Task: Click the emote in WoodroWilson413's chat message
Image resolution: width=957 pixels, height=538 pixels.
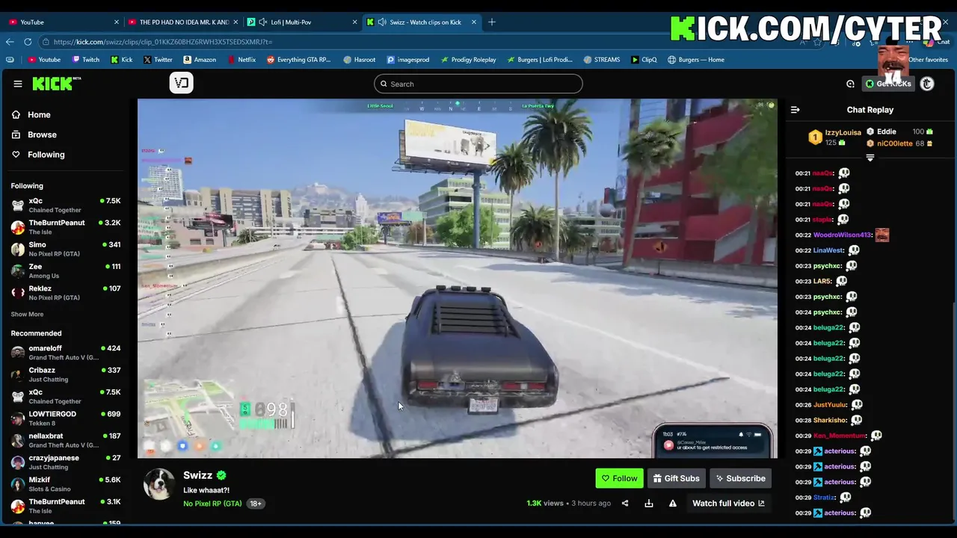Action: pyautogui.click(x=882, y=235)
